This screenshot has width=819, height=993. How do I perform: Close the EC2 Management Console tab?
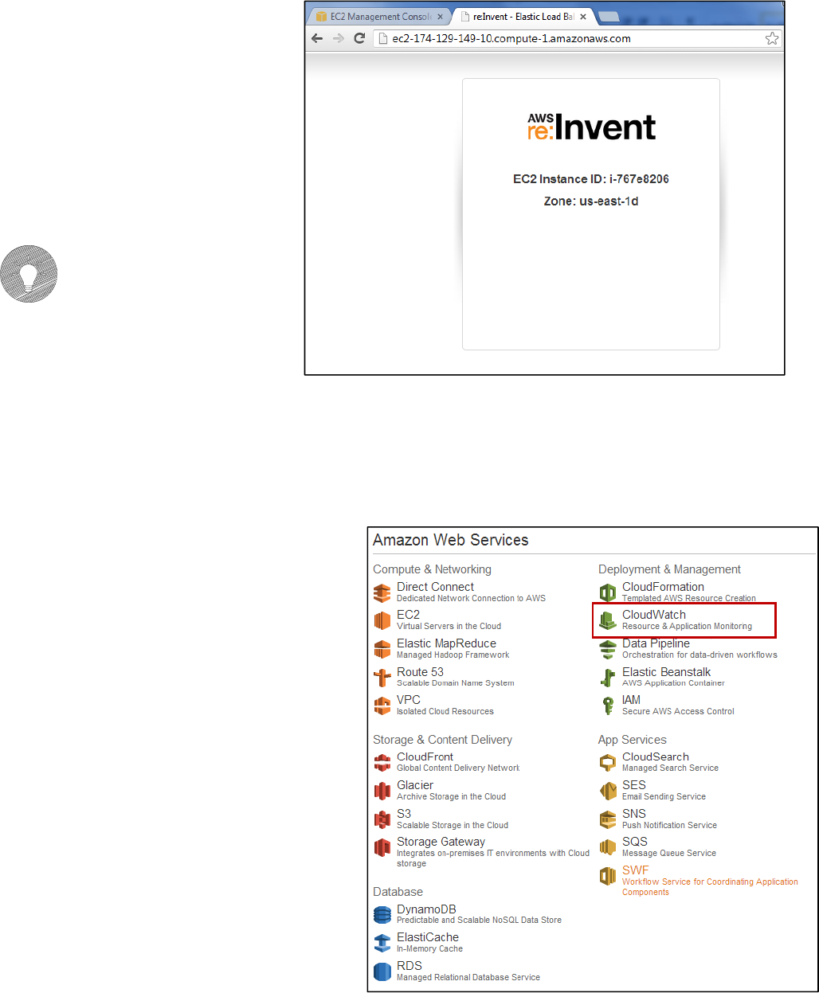[440, 17]
